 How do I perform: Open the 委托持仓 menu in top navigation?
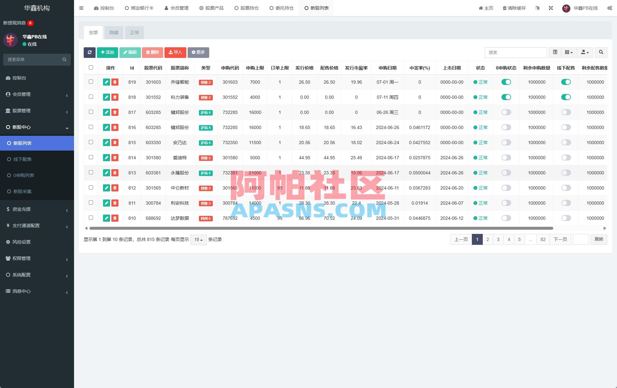pyautogui.click(x=281, y=8)
